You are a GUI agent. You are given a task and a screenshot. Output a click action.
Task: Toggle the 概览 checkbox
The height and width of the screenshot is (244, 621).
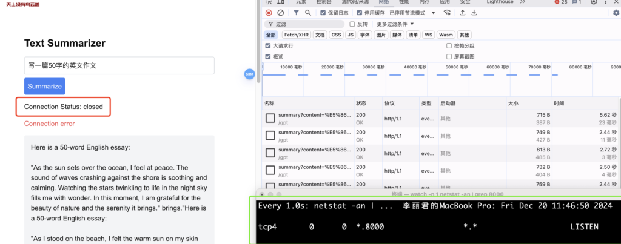point(268,57)
